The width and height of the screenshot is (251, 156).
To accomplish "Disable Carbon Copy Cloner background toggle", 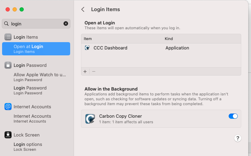I will (x=233, y=116).
